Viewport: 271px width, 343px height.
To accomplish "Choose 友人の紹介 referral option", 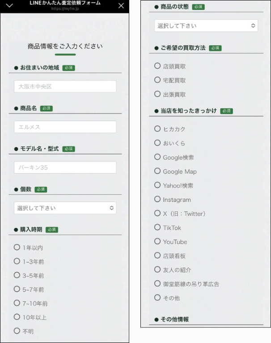I will pyautogui.click(x=157, y=269).
